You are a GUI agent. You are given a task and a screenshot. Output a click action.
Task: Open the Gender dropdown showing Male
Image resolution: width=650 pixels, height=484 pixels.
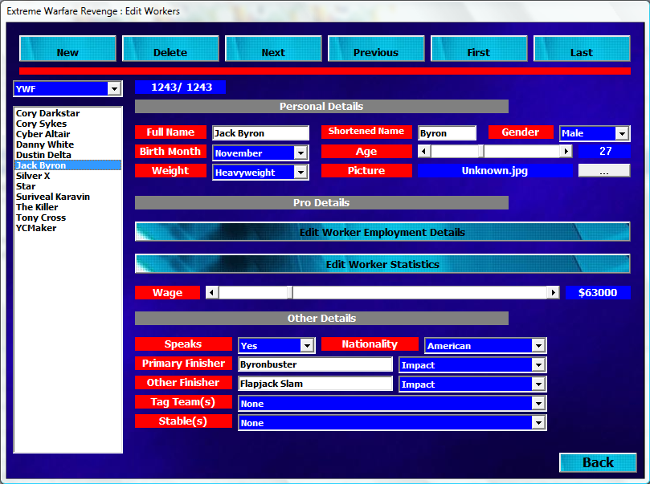click(x=621, y=133)
